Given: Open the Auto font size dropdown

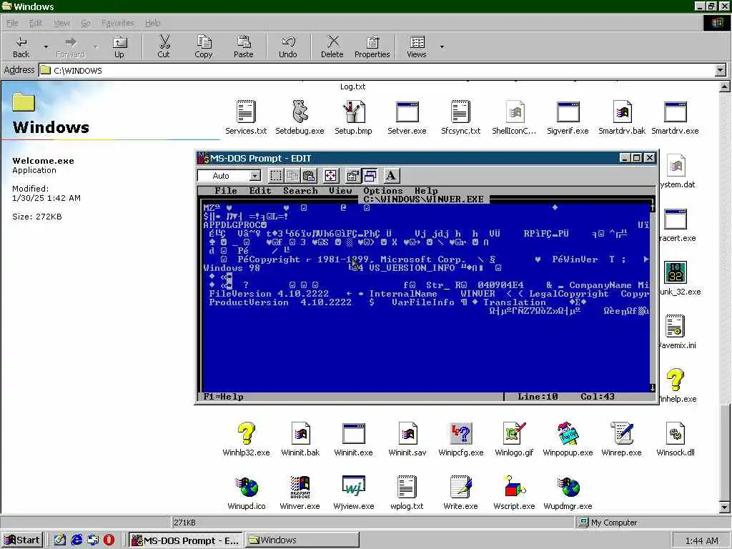Looking at the screenshot, I should [x=255, y=176].
